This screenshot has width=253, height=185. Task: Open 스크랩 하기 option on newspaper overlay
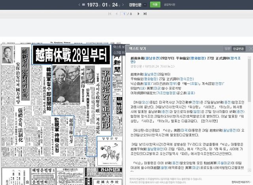[119, 53]
